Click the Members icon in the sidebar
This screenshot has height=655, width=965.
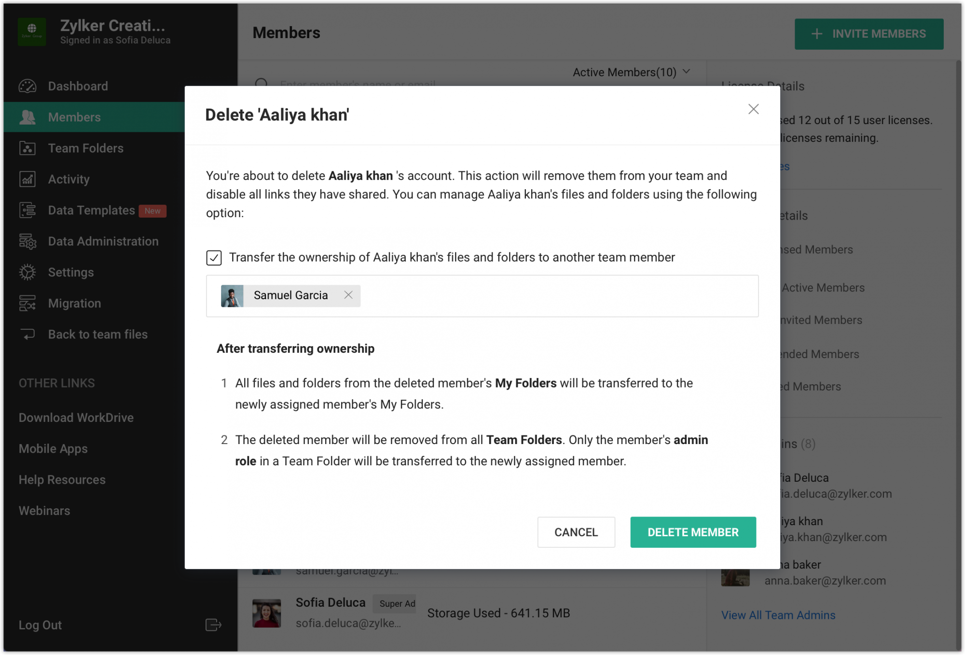pyautogui.click(x=28, y=117)
